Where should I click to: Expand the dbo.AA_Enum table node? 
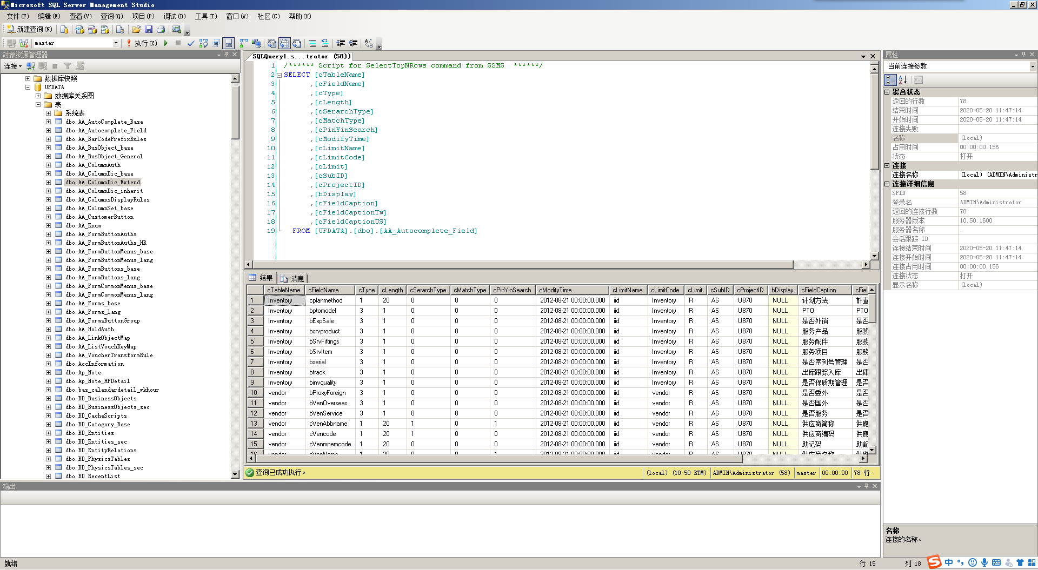point(48,225)
